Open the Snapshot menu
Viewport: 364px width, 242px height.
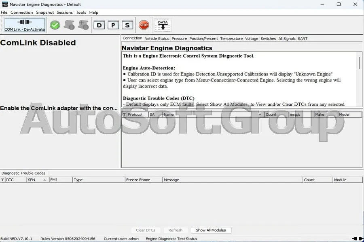coord(45,13)
